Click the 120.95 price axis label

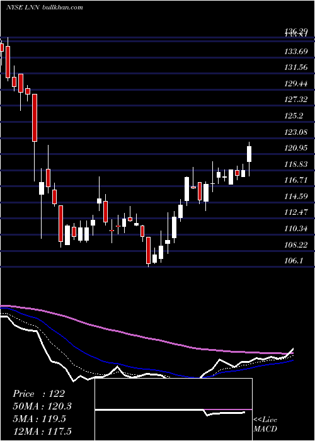point(296,147)
